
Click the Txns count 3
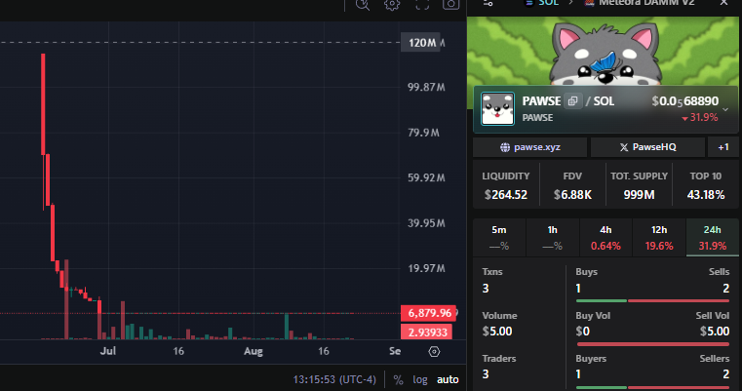486,289
